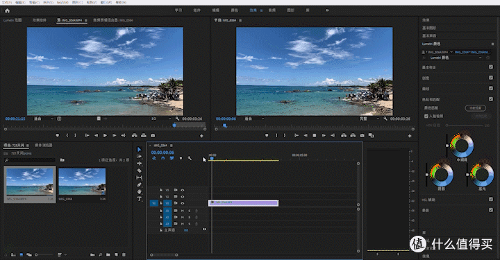This screenshot has width=500, height=260.
Task: Switch to 颜色 workspace tab
Action: click(x=235, y=10)
